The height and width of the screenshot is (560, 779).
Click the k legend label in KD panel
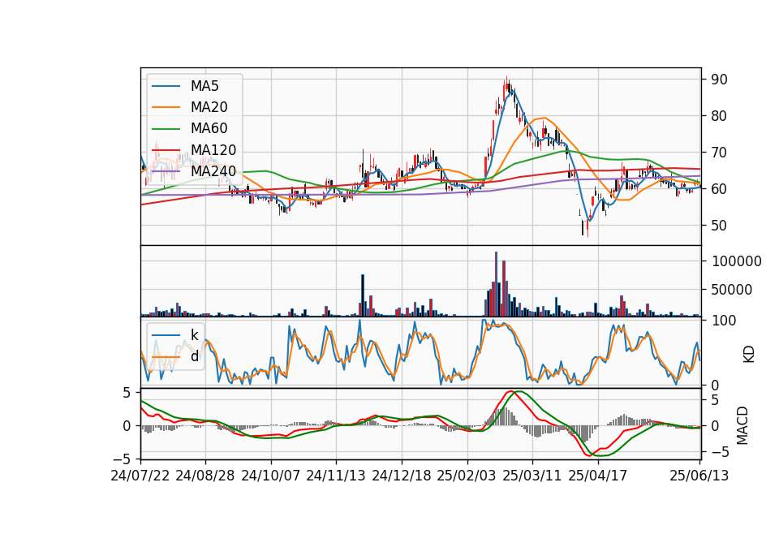194,335
